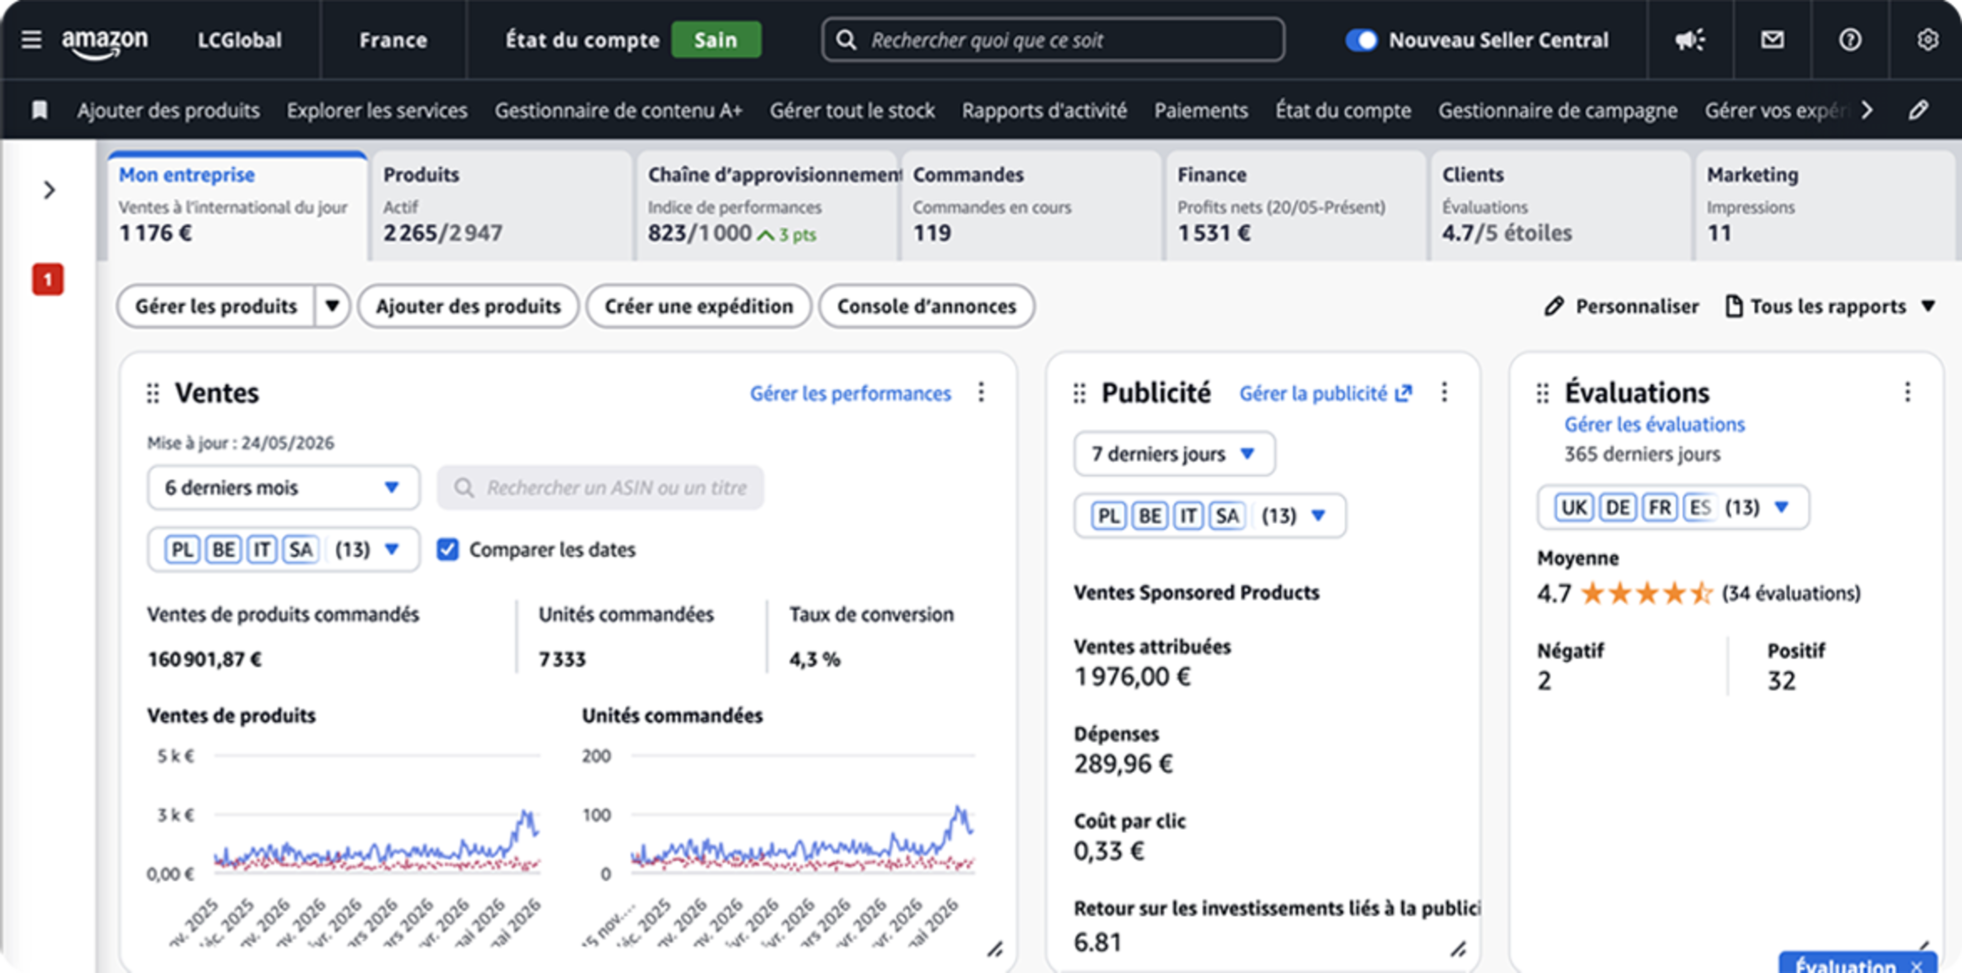Screen dimensions: 1962x973
Task: Open Publicité marketplace selector dropdown
Action: [x=1209, y=515]
